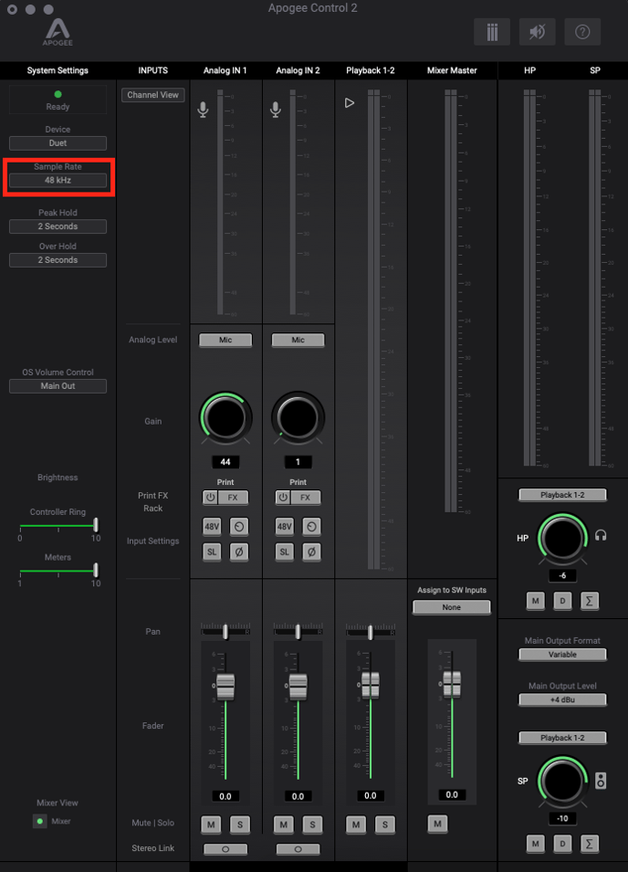Open Main Output Format Variable dropdown
The image size is (628, 872).
click(x=562, y=654)
